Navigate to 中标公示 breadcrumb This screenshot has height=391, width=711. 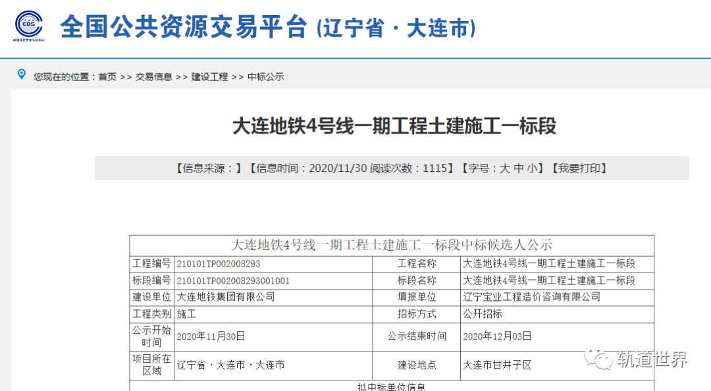click(266, 77)
